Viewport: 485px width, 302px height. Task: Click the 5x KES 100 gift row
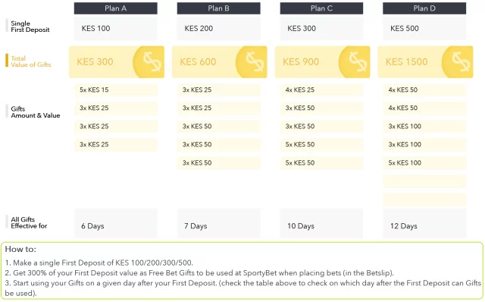[424, 163]
